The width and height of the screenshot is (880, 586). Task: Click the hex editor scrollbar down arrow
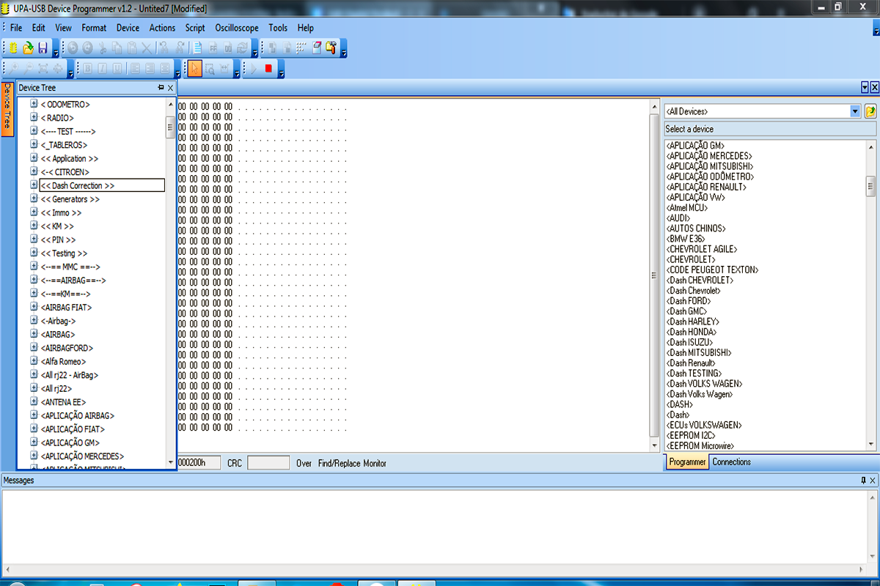pyautogui.click(x=655, y=445)
